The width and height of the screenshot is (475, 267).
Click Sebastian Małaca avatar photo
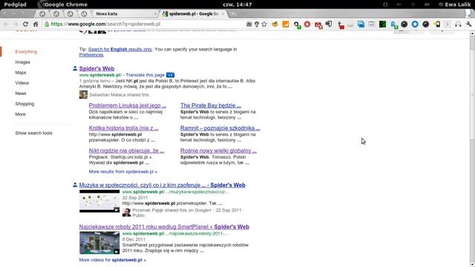83,95
